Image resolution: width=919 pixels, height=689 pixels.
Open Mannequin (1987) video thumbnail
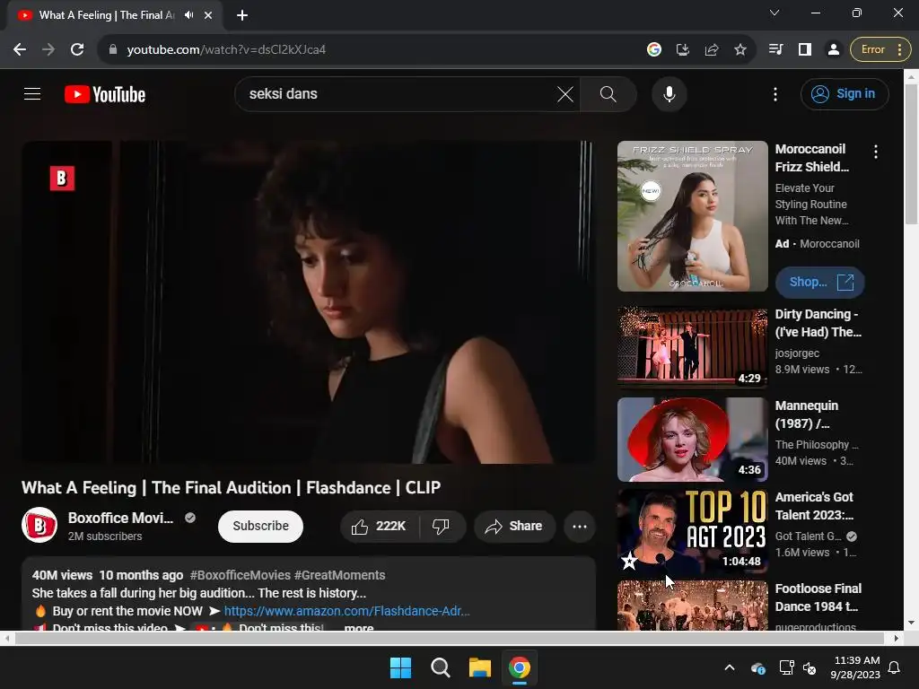tap(692, 440)
